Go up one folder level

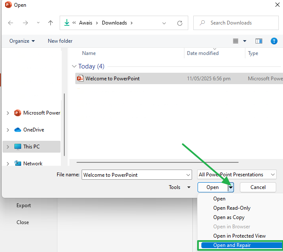point(50,23)
